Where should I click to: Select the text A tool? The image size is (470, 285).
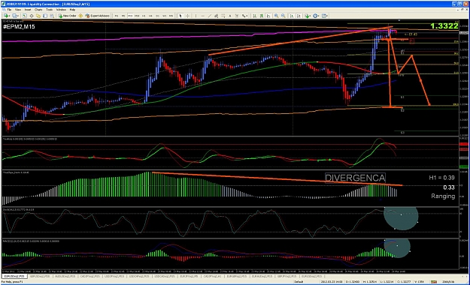pos(230,16)
